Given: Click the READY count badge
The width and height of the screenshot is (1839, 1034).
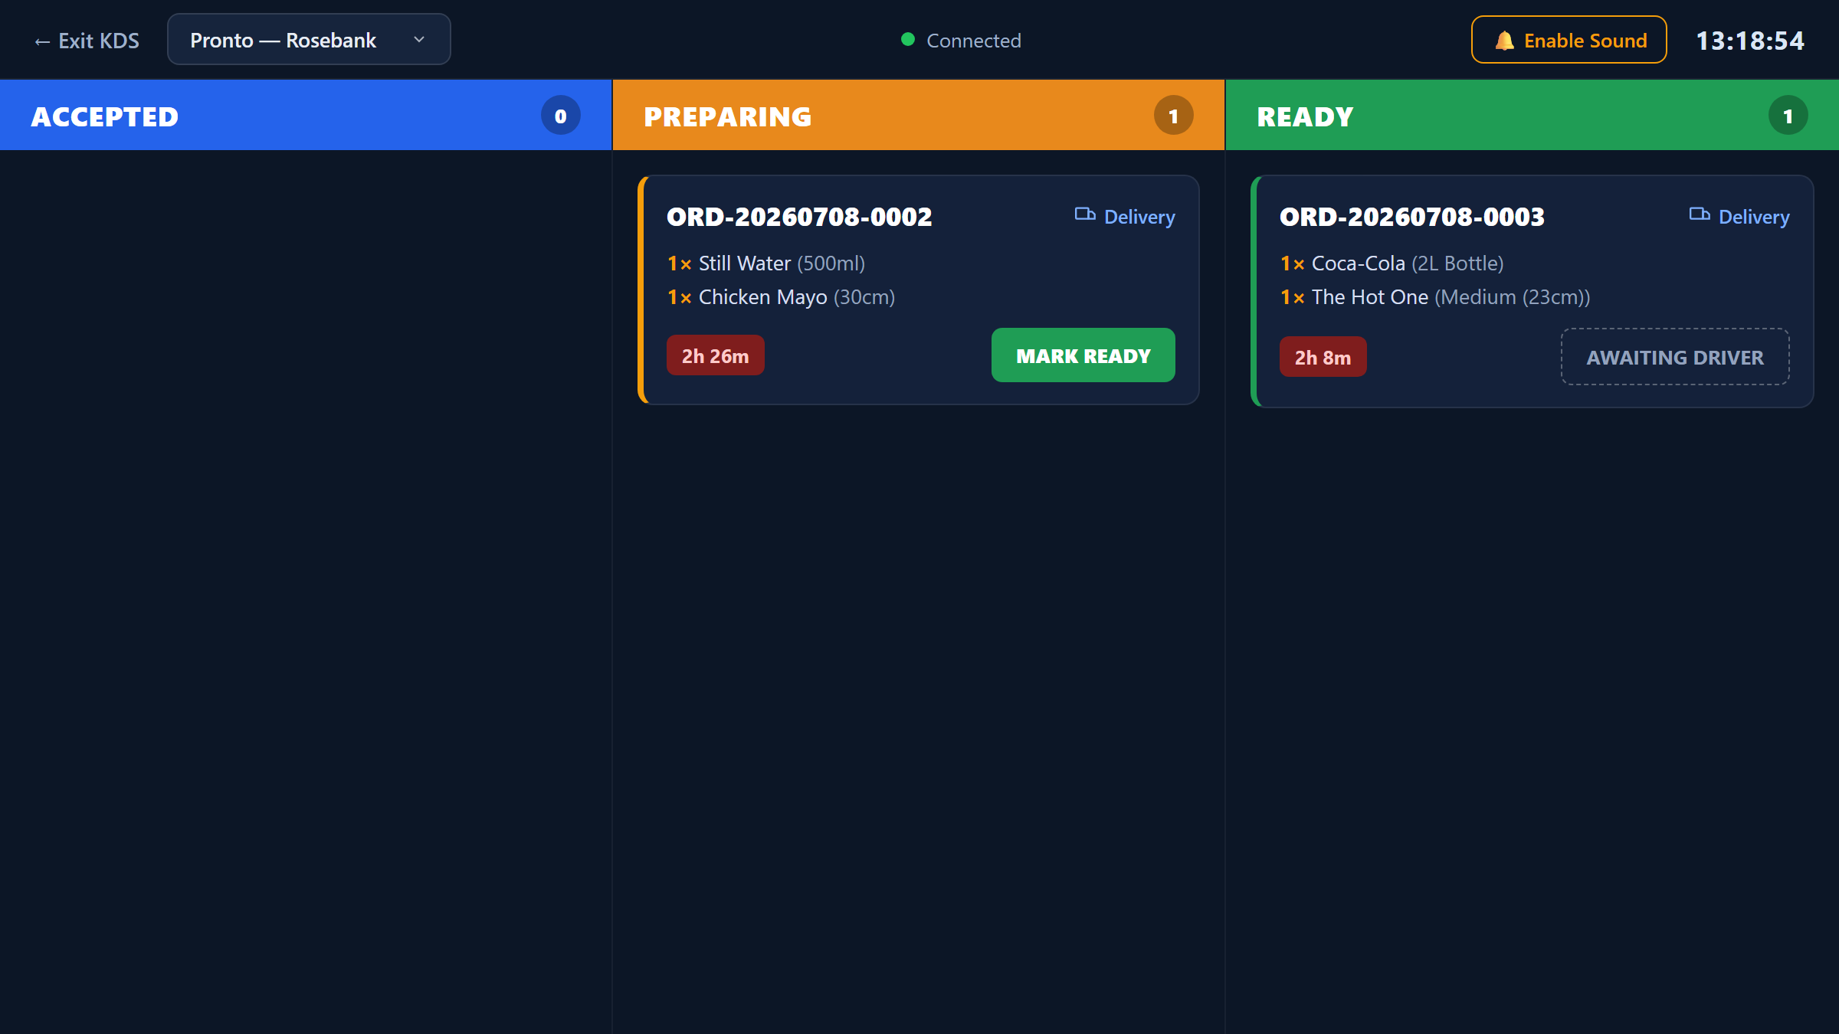Looking at the screenshot, I should pyautogui.click(x=1788, y=116).
